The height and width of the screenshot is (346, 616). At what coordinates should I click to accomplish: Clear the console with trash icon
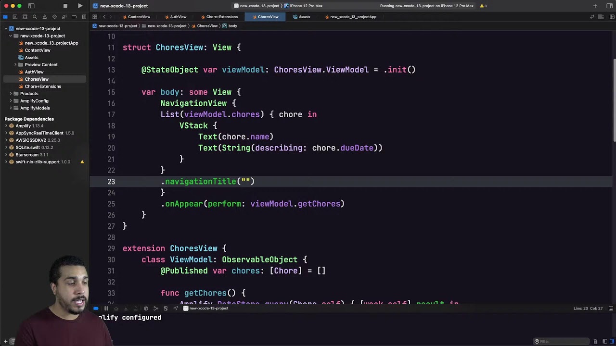tap(595, 342)
